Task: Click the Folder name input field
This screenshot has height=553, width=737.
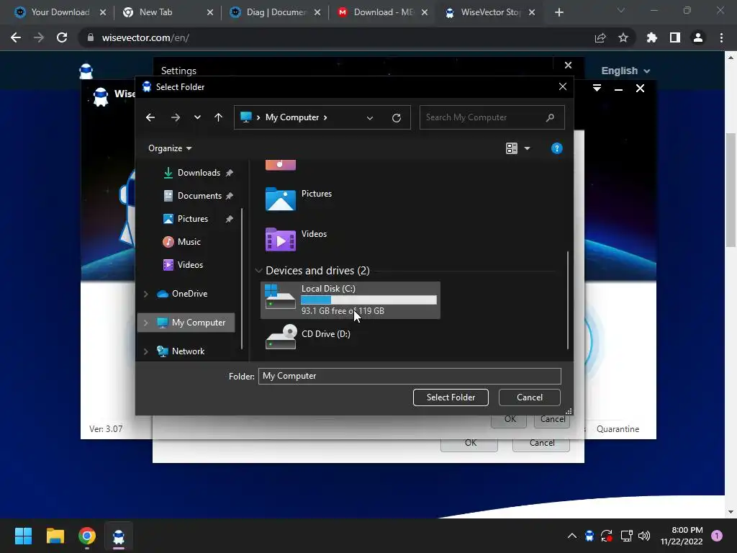Action: tap(410, 376)
